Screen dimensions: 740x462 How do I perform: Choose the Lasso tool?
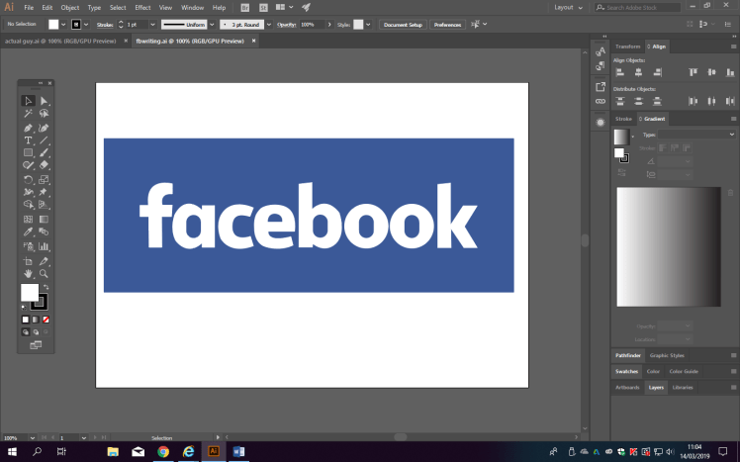(x=44, y=113)
